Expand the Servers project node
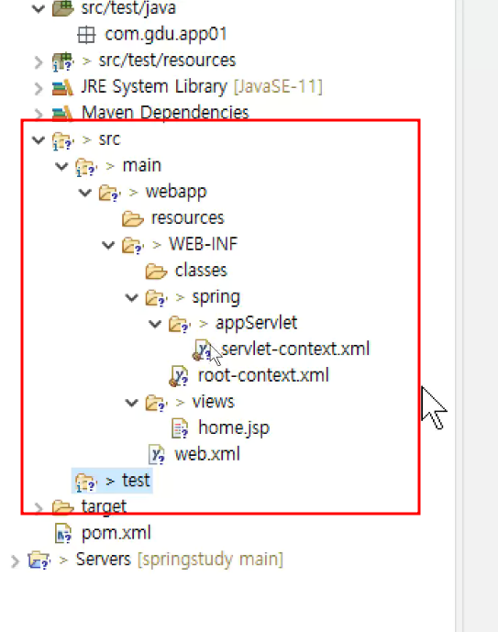498x632 pixels. (x=15, y=560)
